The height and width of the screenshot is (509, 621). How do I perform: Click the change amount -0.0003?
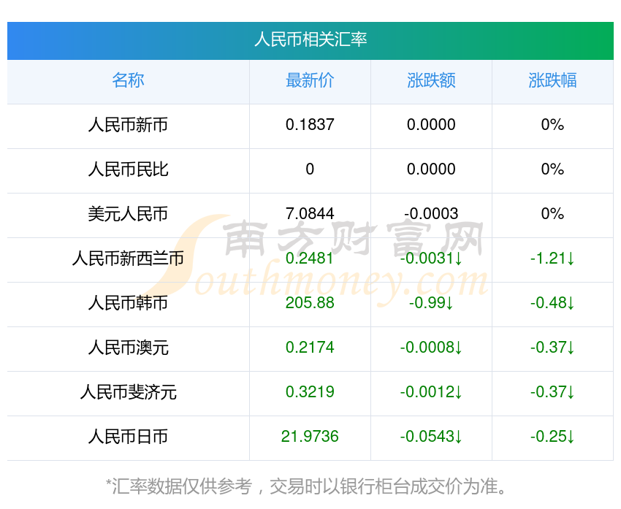pos(431,214)
